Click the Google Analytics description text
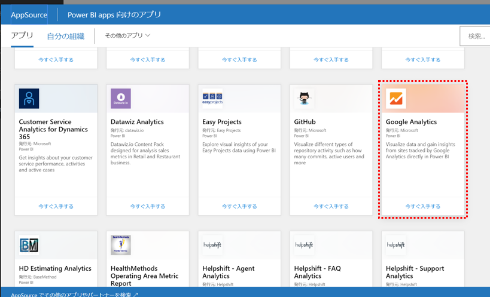The width and height of the screenshot is (490, 297). pos(421,151)
